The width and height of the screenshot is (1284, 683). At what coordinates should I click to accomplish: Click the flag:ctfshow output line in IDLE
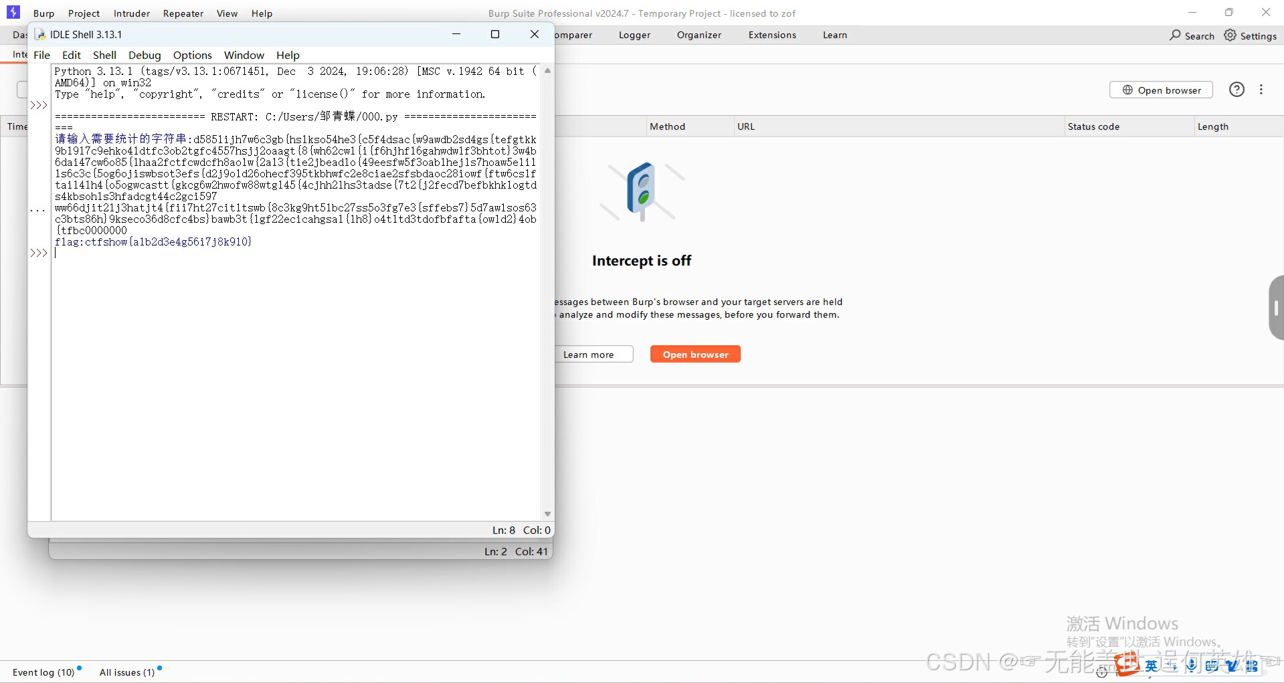click(x=153, y=241)
